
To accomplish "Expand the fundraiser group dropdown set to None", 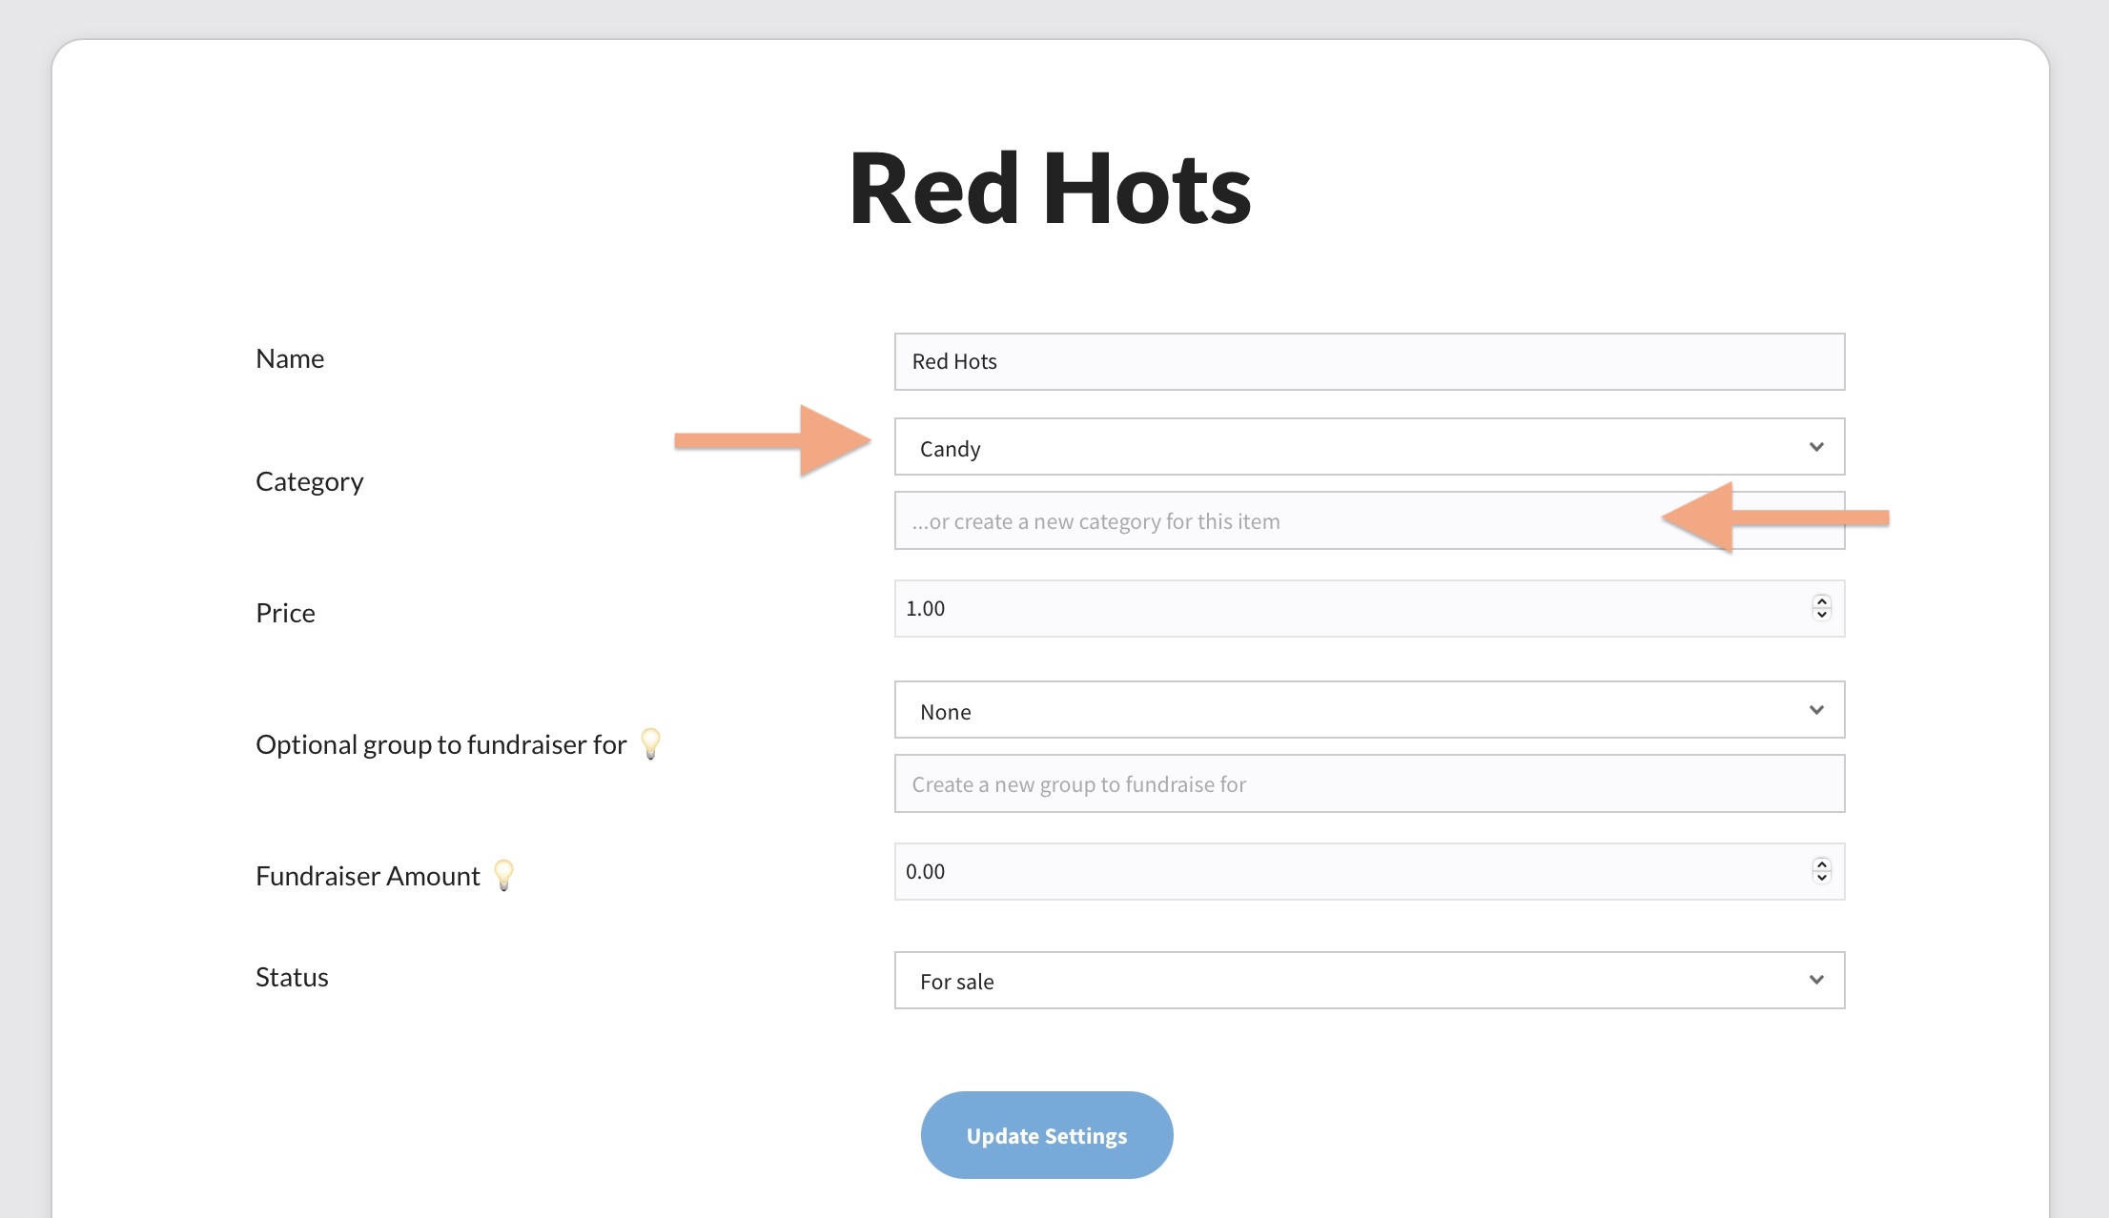I will coord(1368,710).
